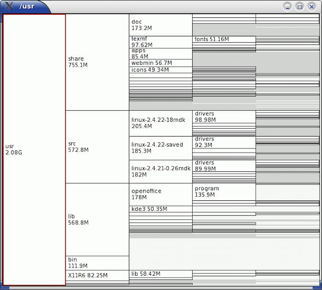The width and height of the screenshot is (322, 290).
Task: Select the bin 111.9M block
Action: (98, 263)
